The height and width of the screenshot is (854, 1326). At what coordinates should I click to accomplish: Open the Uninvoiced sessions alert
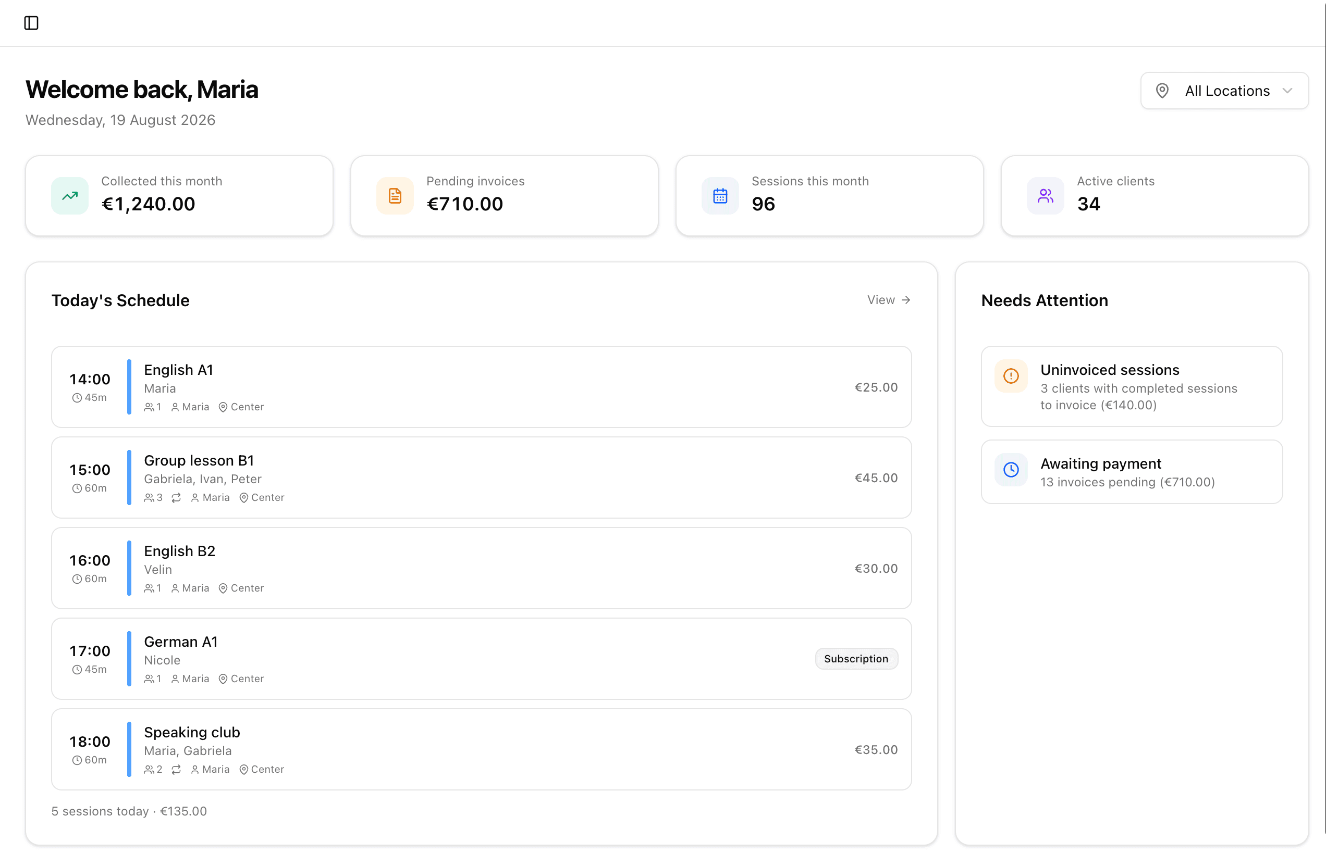1132,386
